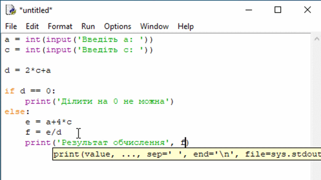Click the line 'a = int(input('Введіть a: '))'

click(79, 40)
